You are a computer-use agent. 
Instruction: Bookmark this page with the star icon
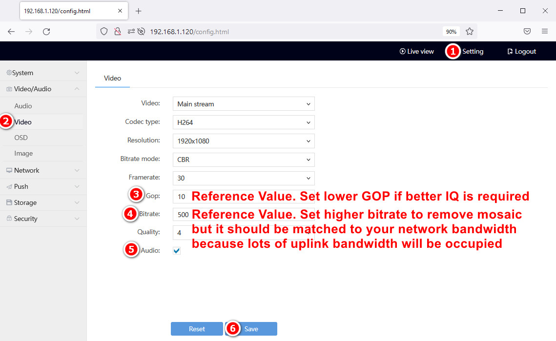tap(470, 31)
